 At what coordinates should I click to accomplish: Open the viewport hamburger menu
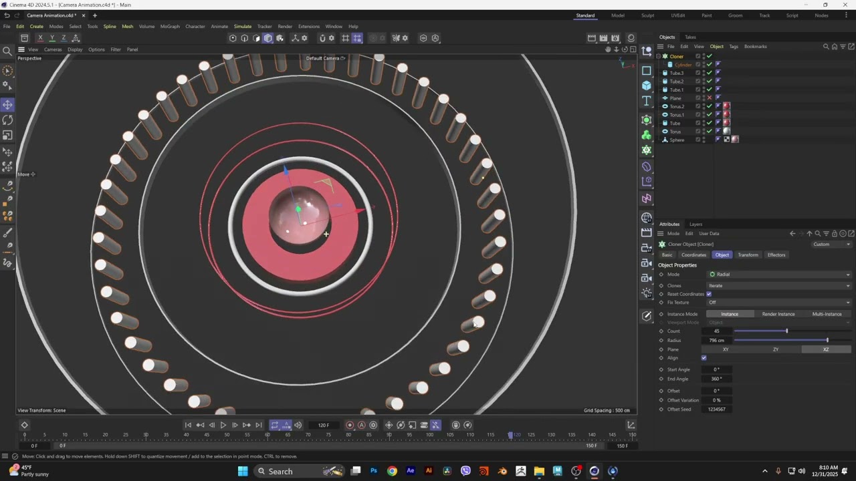[x=21, y=49]
